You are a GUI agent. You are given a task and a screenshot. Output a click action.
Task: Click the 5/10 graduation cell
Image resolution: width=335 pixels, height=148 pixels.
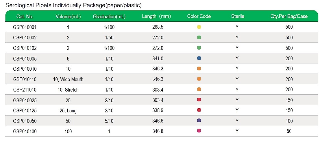tap(109, 121)
